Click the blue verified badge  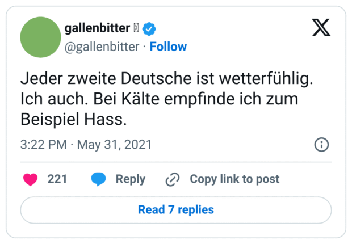(x=149, y=29)
